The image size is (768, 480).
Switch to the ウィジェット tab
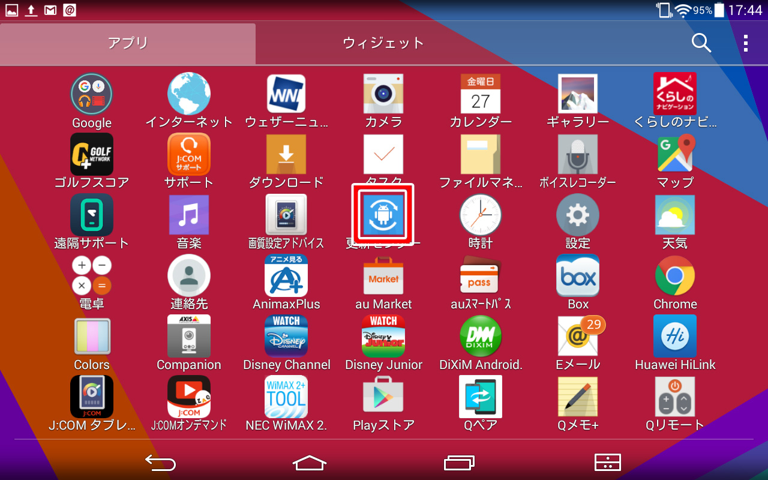tap(383, 43)
